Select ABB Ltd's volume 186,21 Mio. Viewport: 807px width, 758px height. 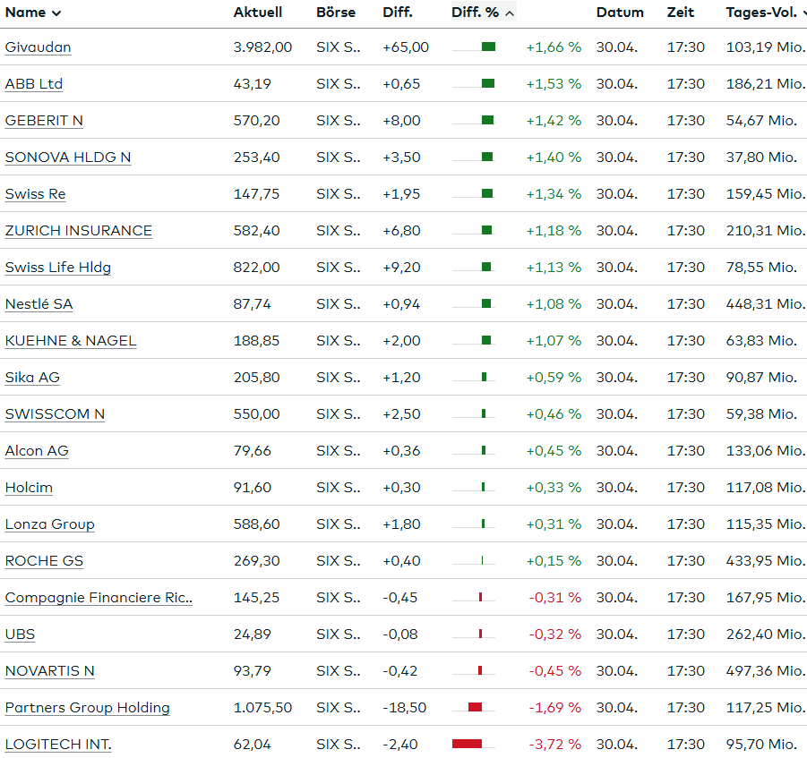765,84
